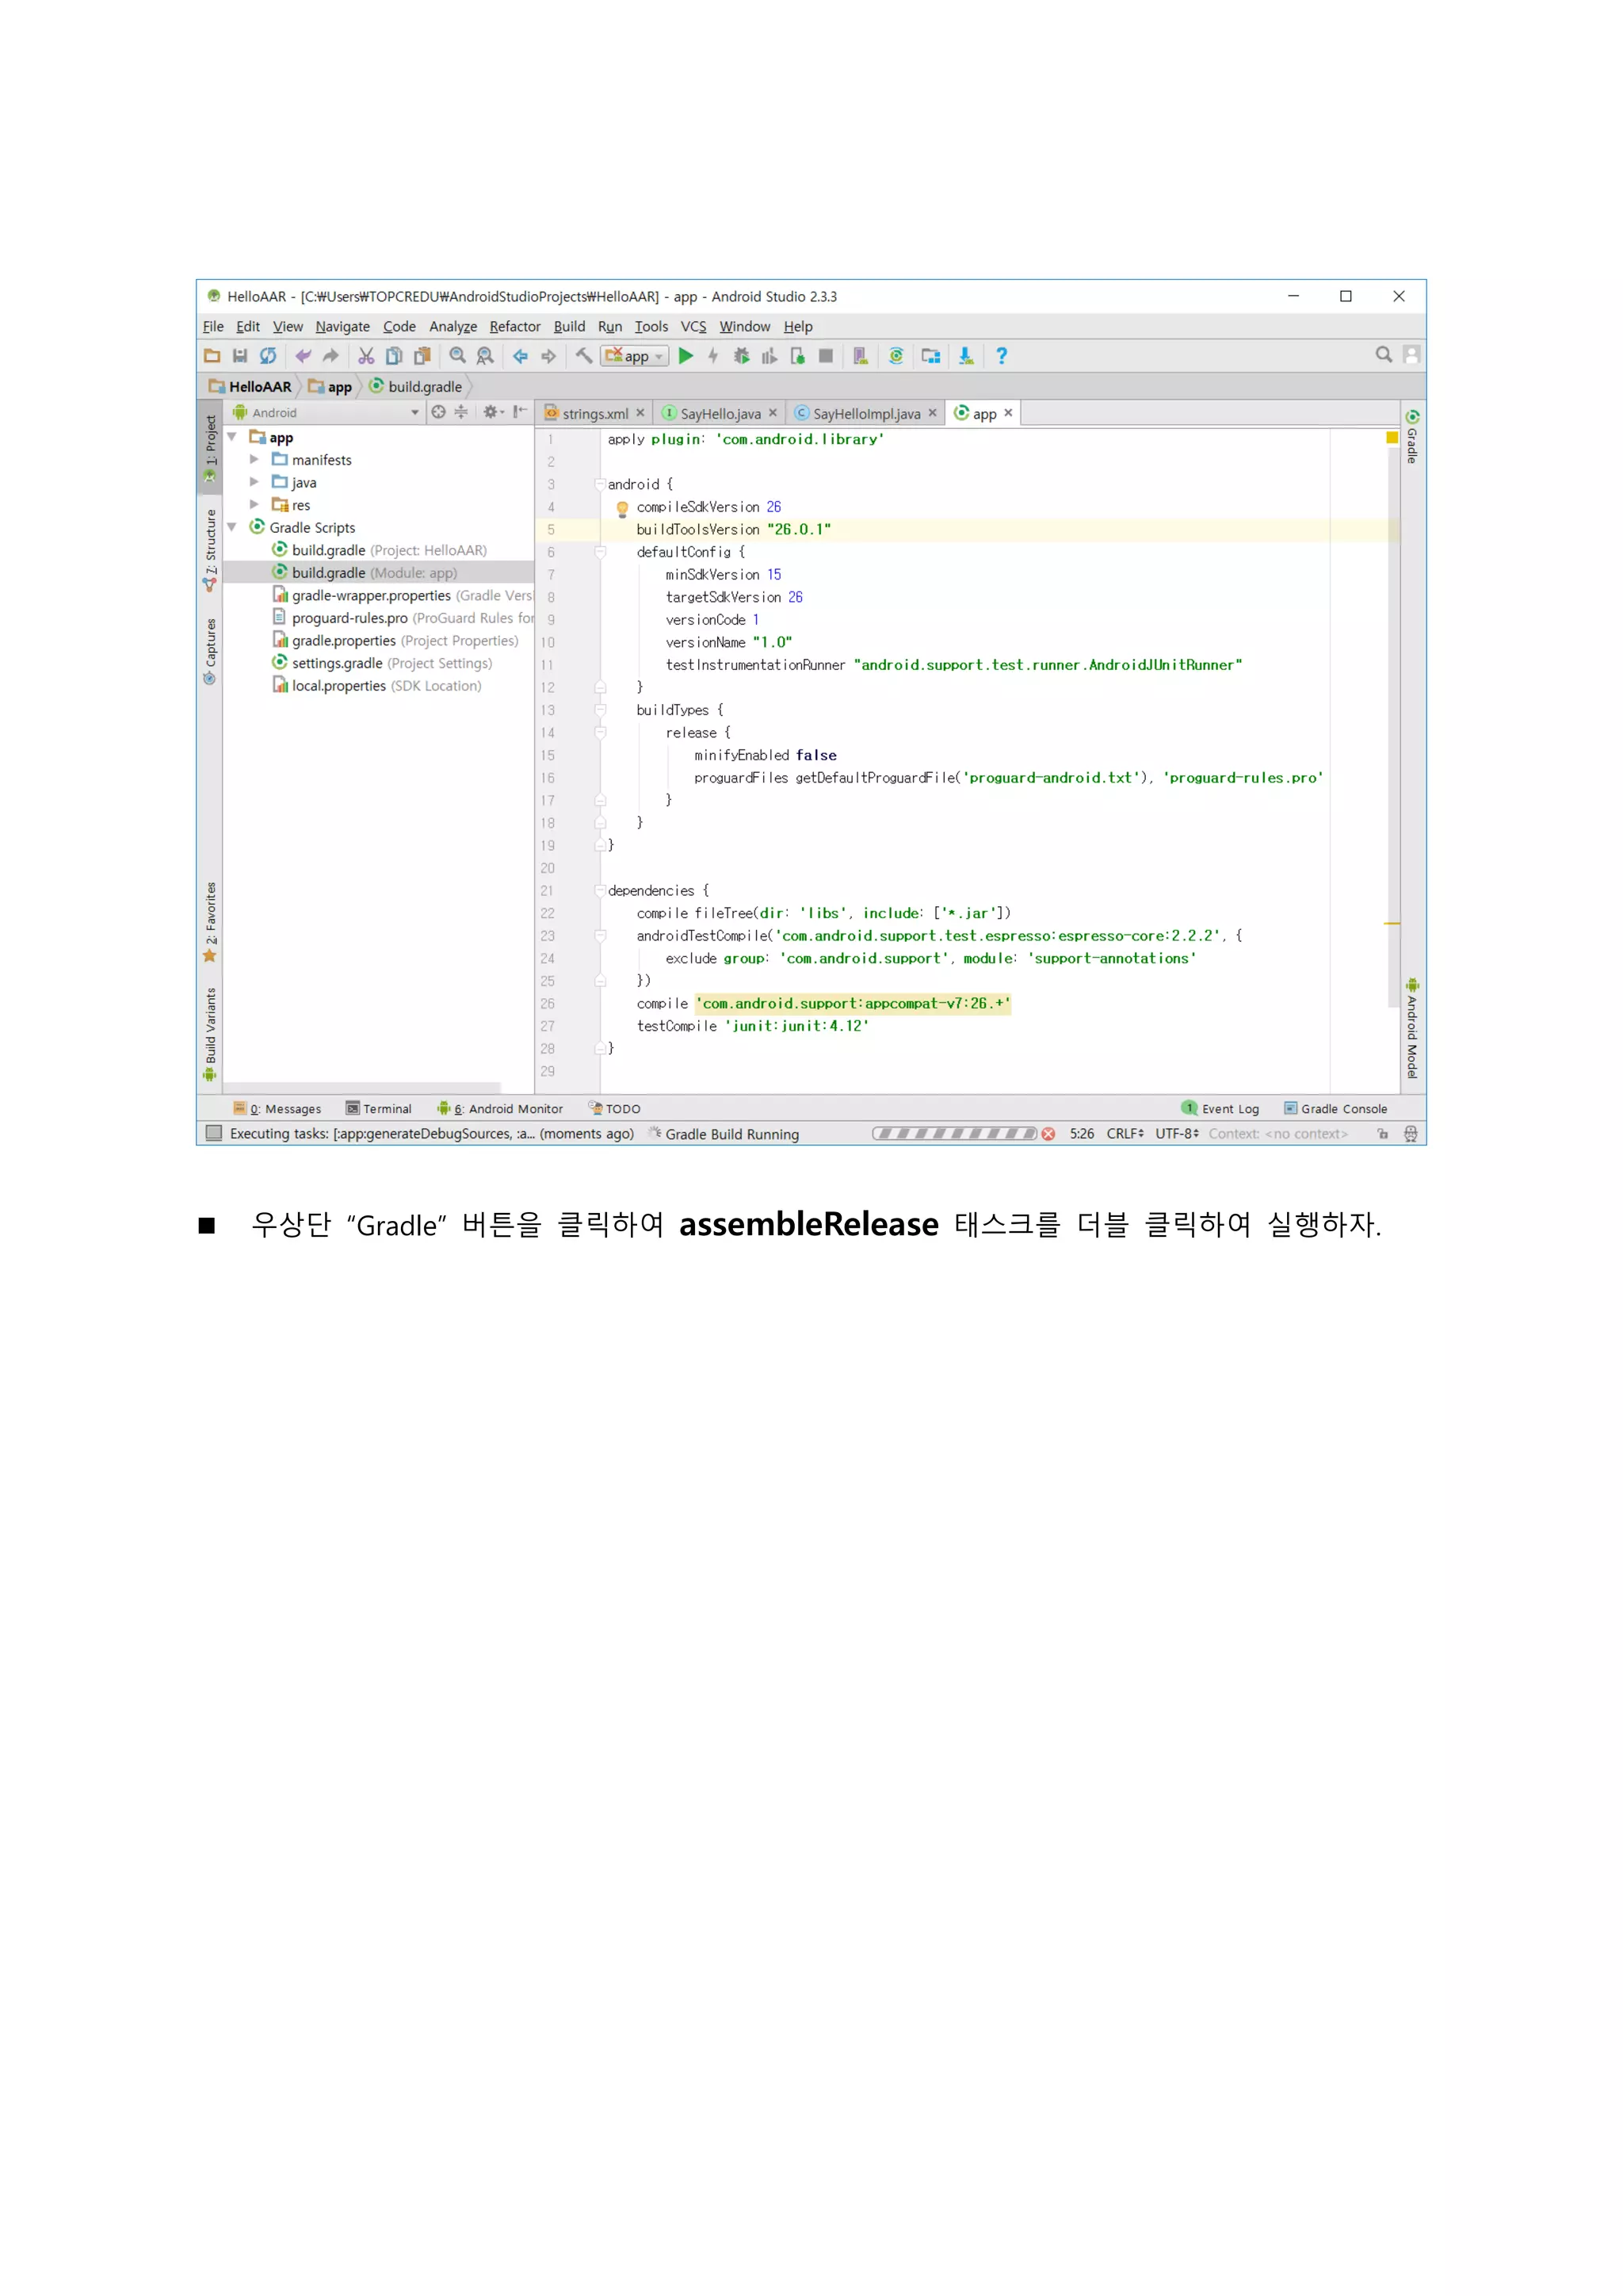Toggle the Build Variants side panel
This screenshot has height=2296, width=1623.
pyautogui.click(x=210, y=1034)
